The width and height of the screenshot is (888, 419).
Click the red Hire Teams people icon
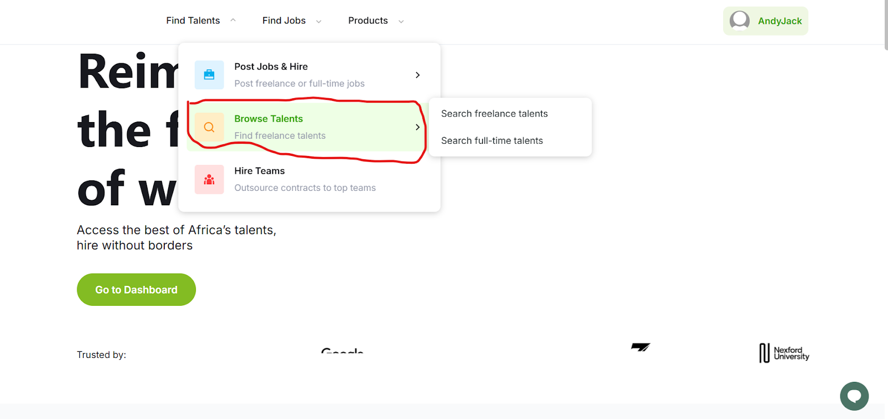click(x=209, y=179)
